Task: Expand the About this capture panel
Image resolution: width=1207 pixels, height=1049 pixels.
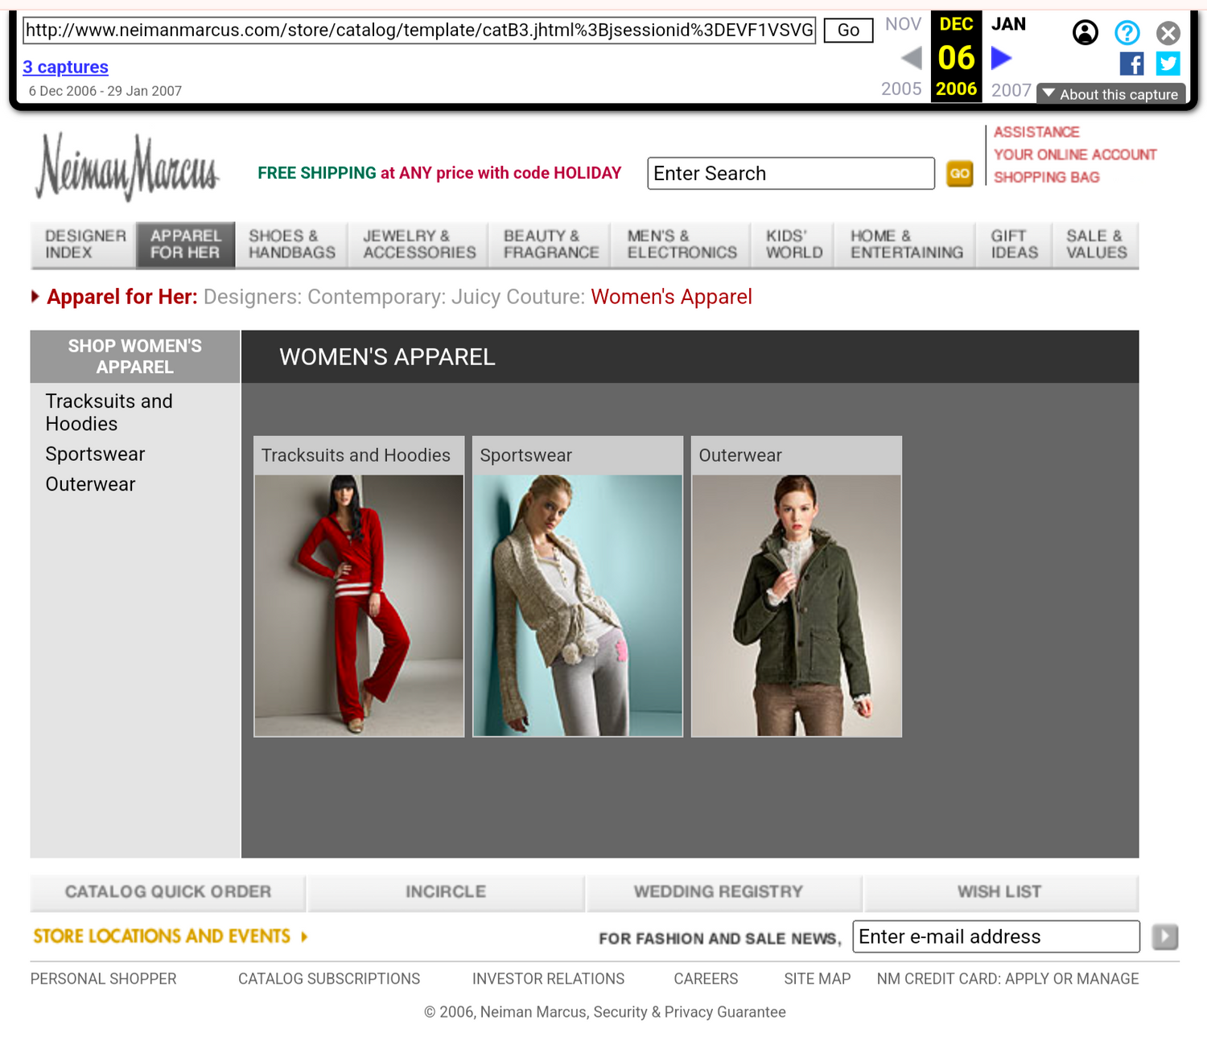Action: (x=1110, y=94)
